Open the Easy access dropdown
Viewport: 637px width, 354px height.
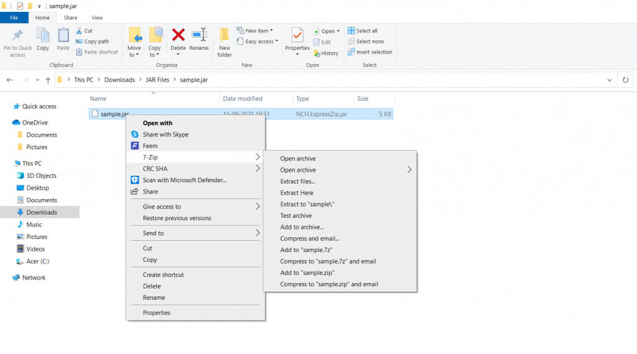(258, 42)
